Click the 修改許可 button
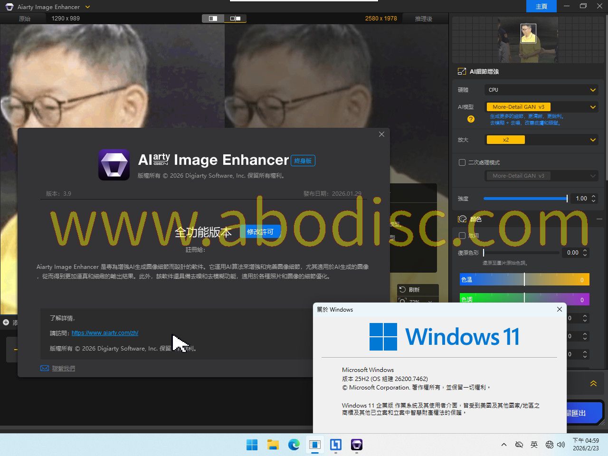 click(260, 232)
